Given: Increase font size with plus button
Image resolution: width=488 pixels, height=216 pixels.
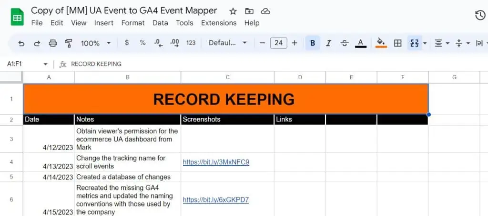Looking at the screenshot, I should [x=295, y=43].
